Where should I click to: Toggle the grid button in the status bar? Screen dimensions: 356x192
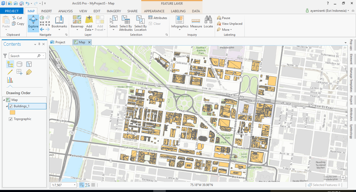pyautogui.click(x=93, y=185)
